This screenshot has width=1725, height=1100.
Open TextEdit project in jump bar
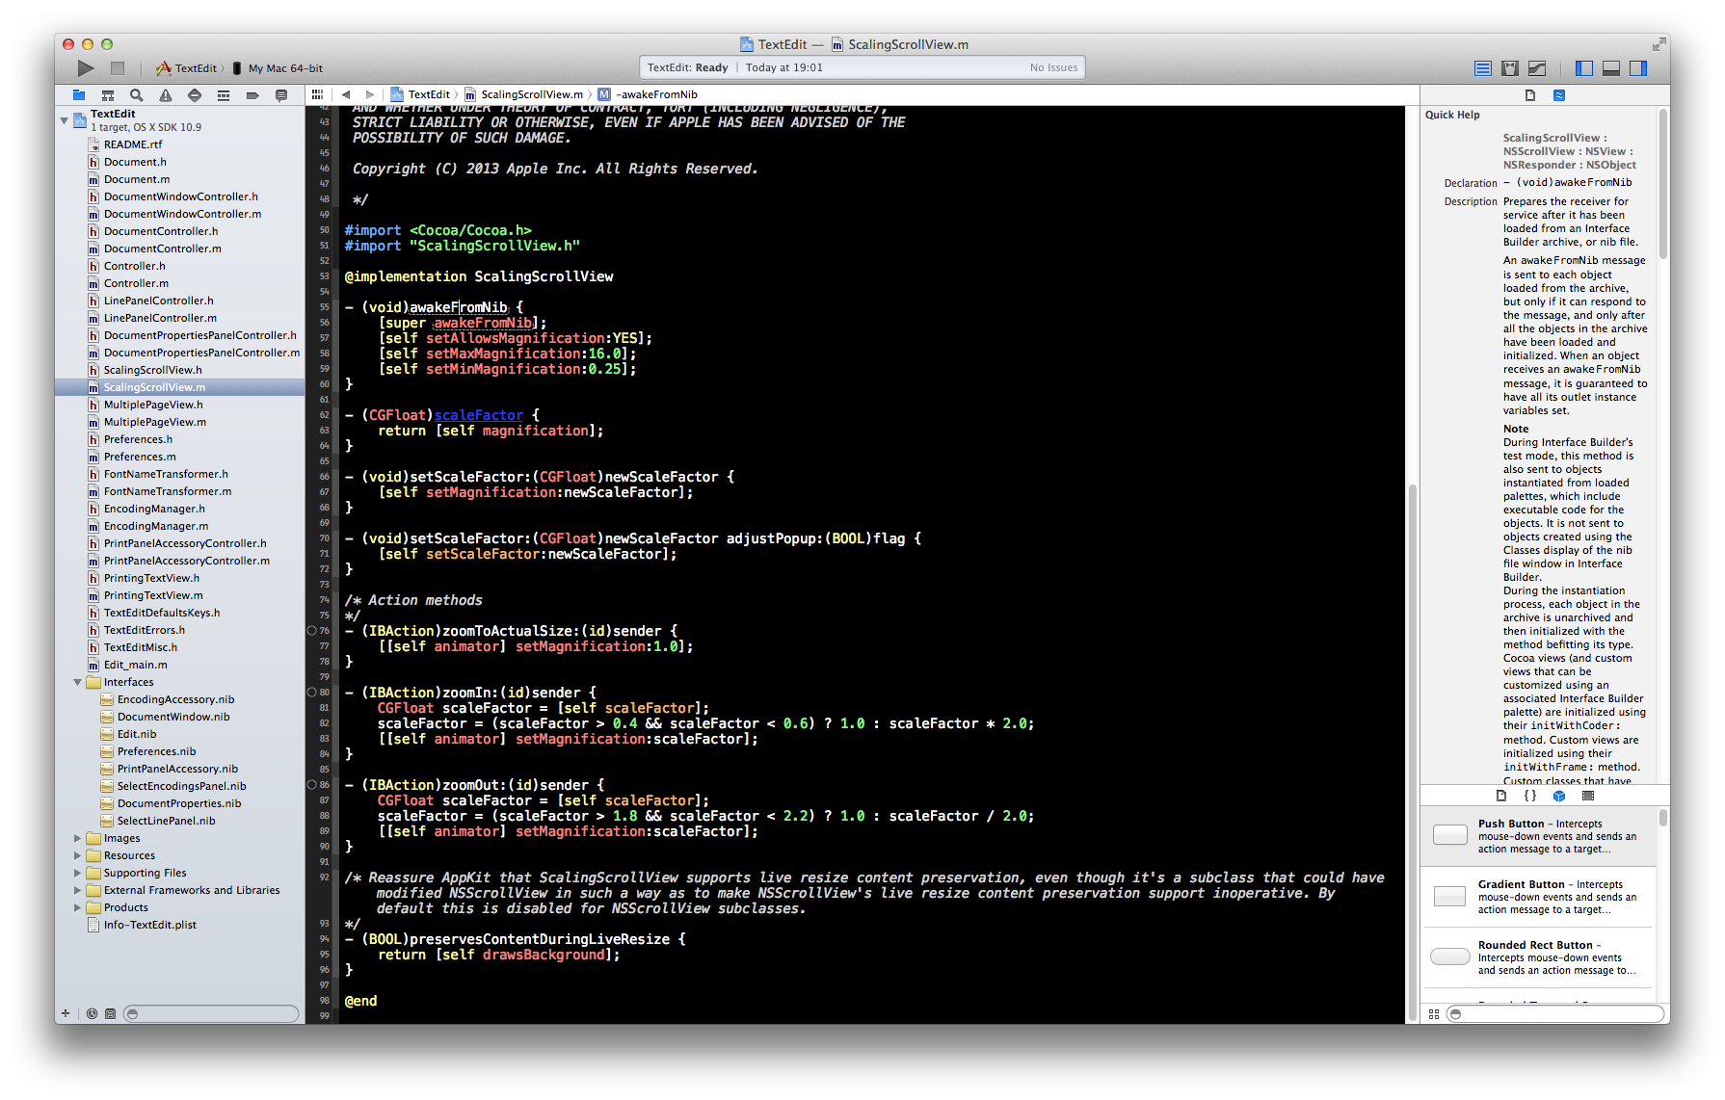420,94
